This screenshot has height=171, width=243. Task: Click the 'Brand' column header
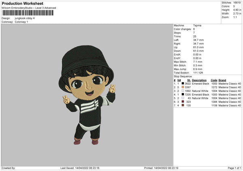click(x=222, y=80)
